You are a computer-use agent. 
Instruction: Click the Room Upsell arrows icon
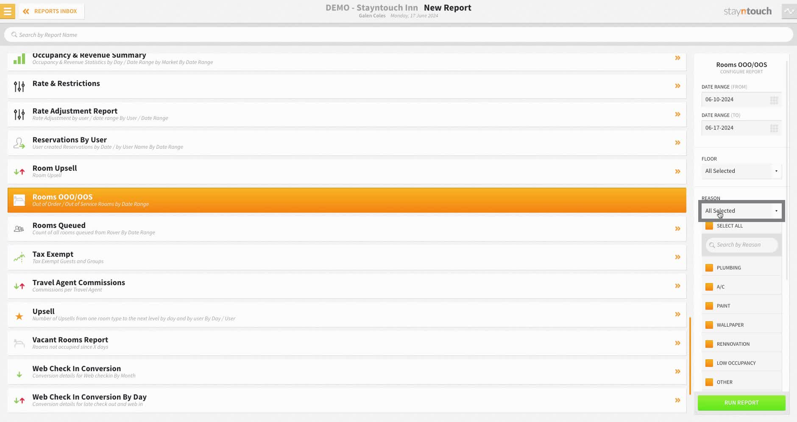(19, 172)
